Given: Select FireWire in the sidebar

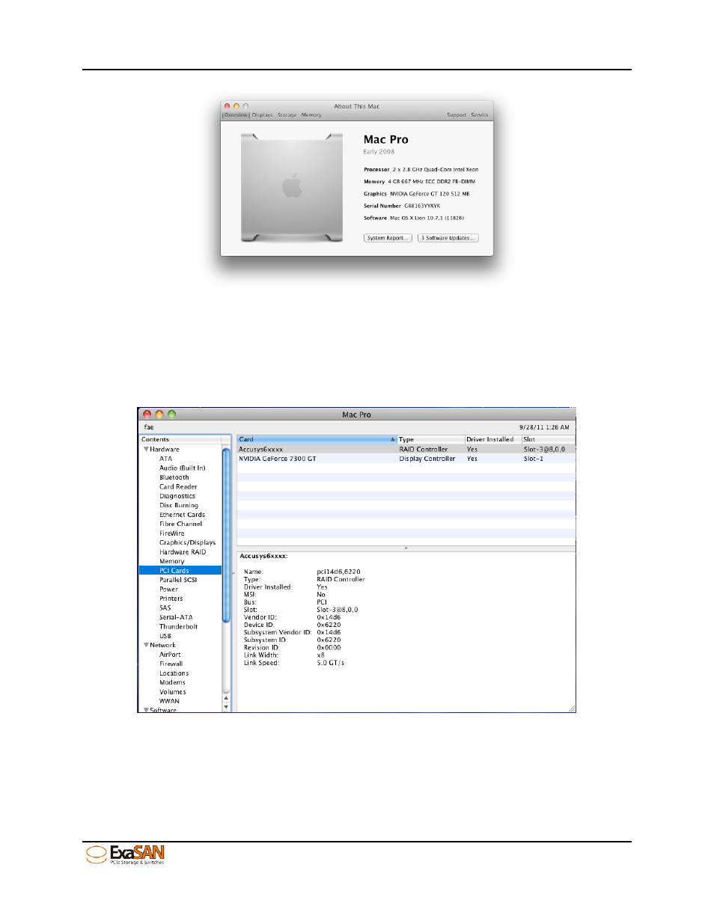Looking at the screenshot, I should click(171, 533).
